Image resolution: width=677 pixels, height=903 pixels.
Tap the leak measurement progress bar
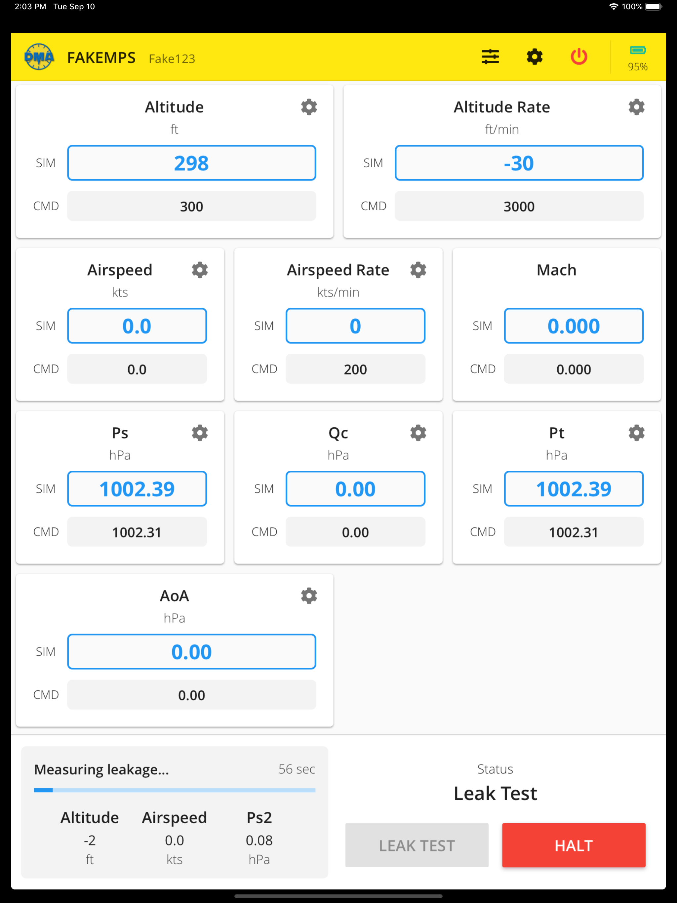174,790
